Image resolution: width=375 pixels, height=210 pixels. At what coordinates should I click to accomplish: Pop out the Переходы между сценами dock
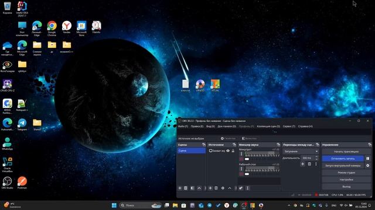[x=318, y=145]
